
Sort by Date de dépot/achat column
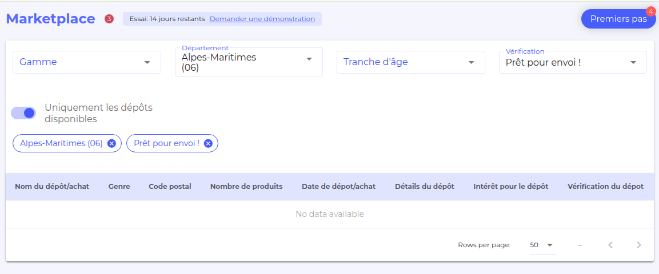coord(339,186)
